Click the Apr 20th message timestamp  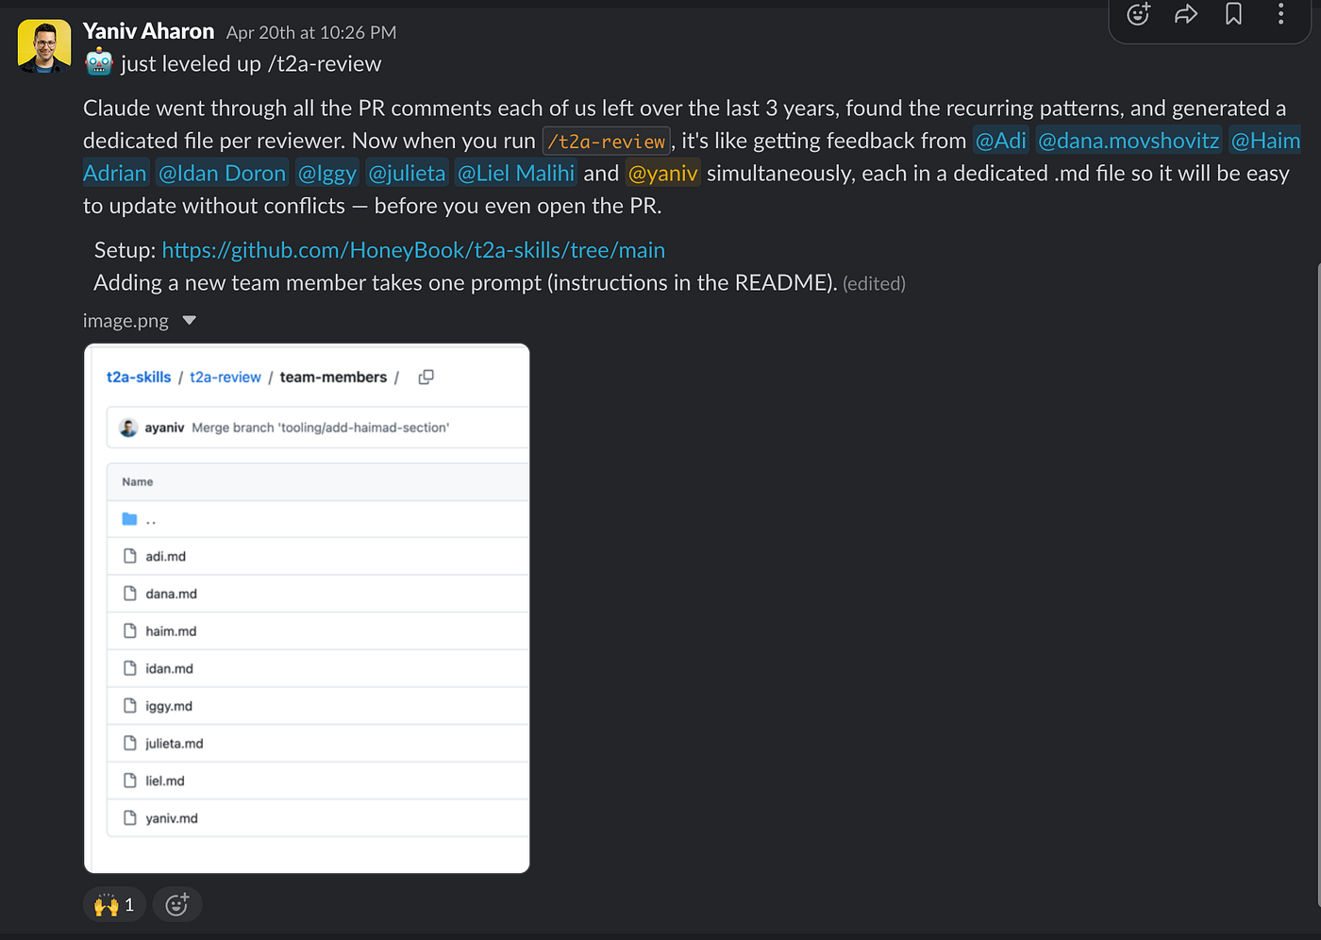[x=311, y=33]
